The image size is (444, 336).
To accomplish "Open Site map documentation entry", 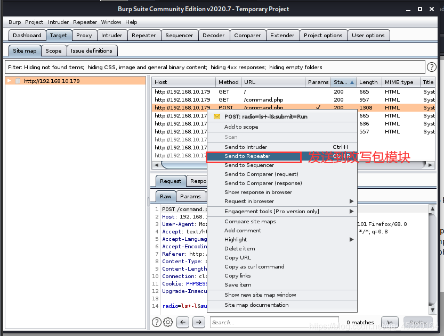I will (282, 305).
